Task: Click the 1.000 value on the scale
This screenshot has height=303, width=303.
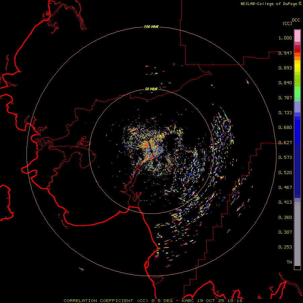Action: point(285,38)
